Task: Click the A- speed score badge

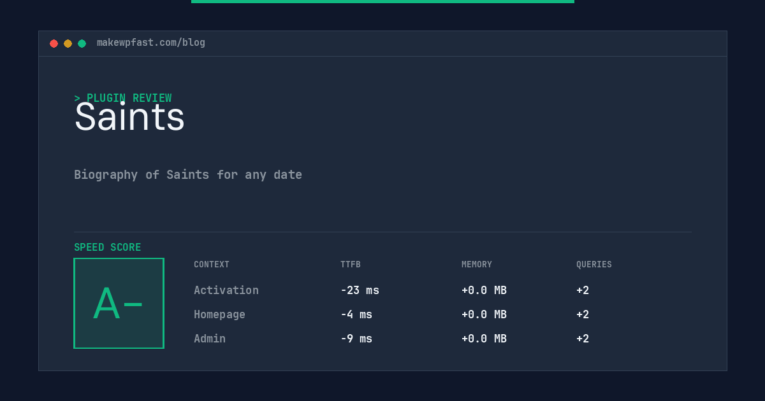Action: [x=119, y=303]
